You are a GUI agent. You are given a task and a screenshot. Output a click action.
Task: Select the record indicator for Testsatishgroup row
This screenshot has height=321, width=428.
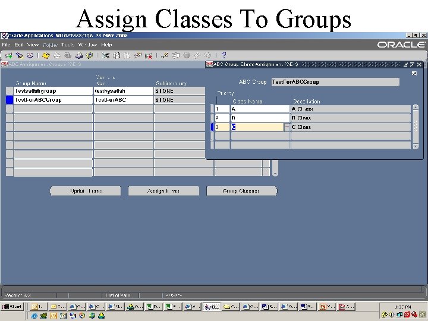click(10, 91)
